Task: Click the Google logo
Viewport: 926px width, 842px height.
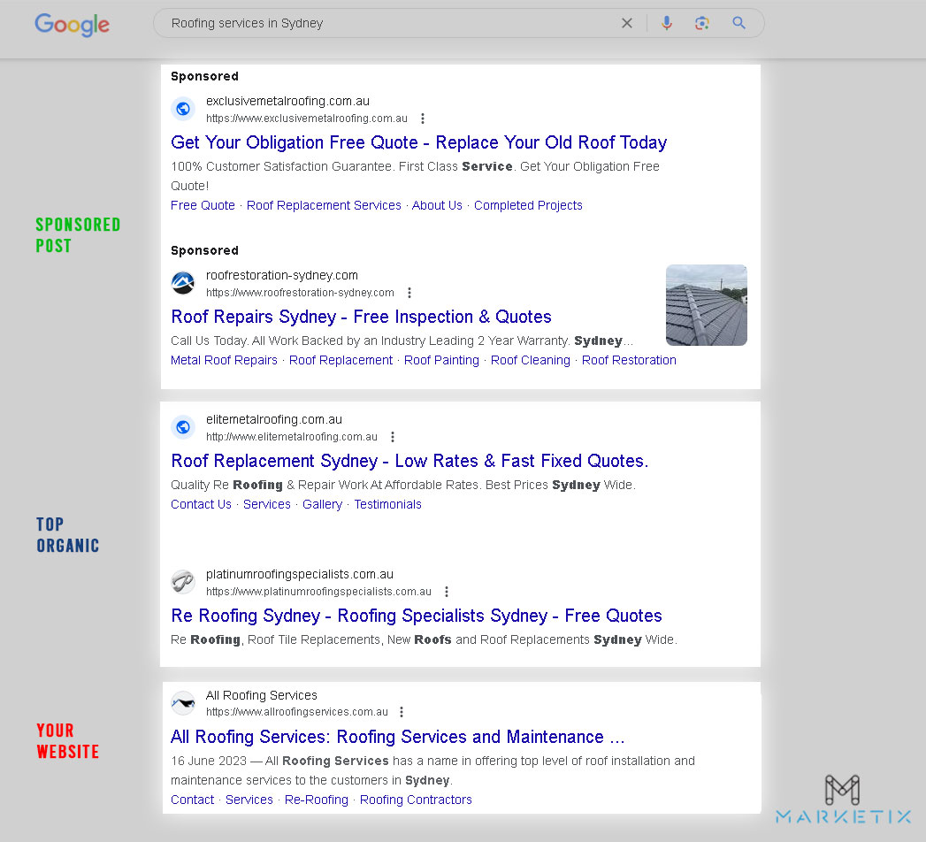Action: click(72, 26)
